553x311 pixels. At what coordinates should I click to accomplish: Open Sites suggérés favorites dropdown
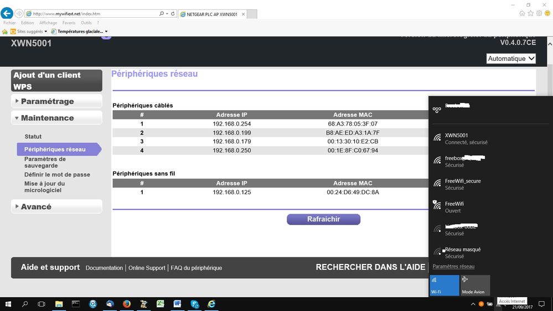pyautogui.click(x=29, y=32)
